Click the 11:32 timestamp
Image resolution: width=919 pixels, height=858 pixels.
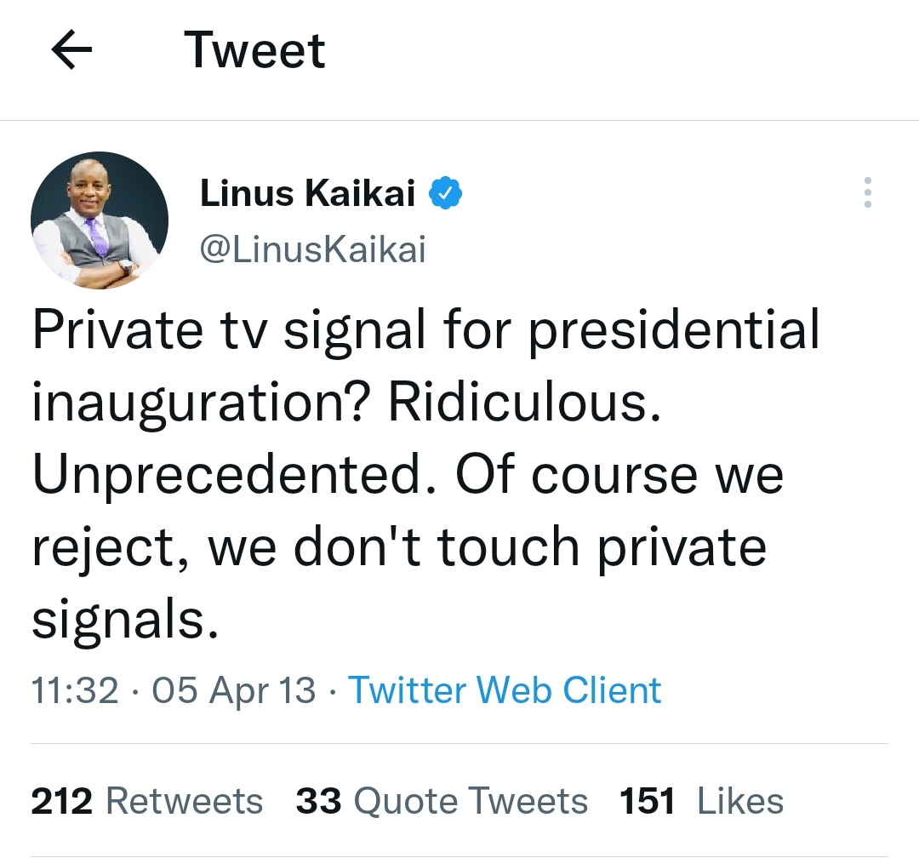75,689
